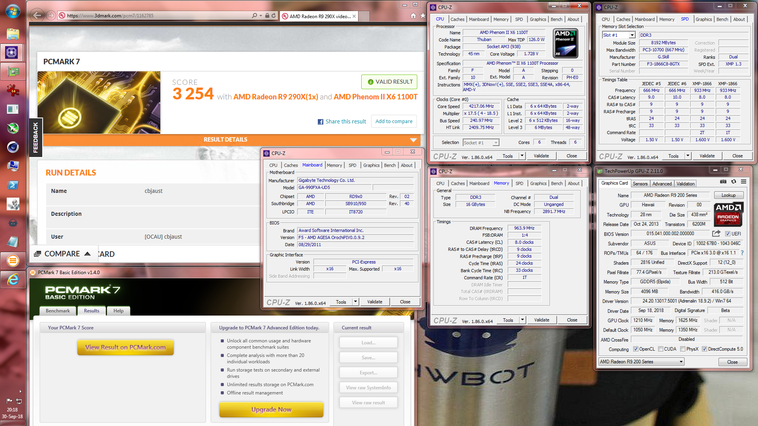Screen dimensions: 758x426
Task: Toggle the OpenCL checkbox
Action: tap(636, 349)
